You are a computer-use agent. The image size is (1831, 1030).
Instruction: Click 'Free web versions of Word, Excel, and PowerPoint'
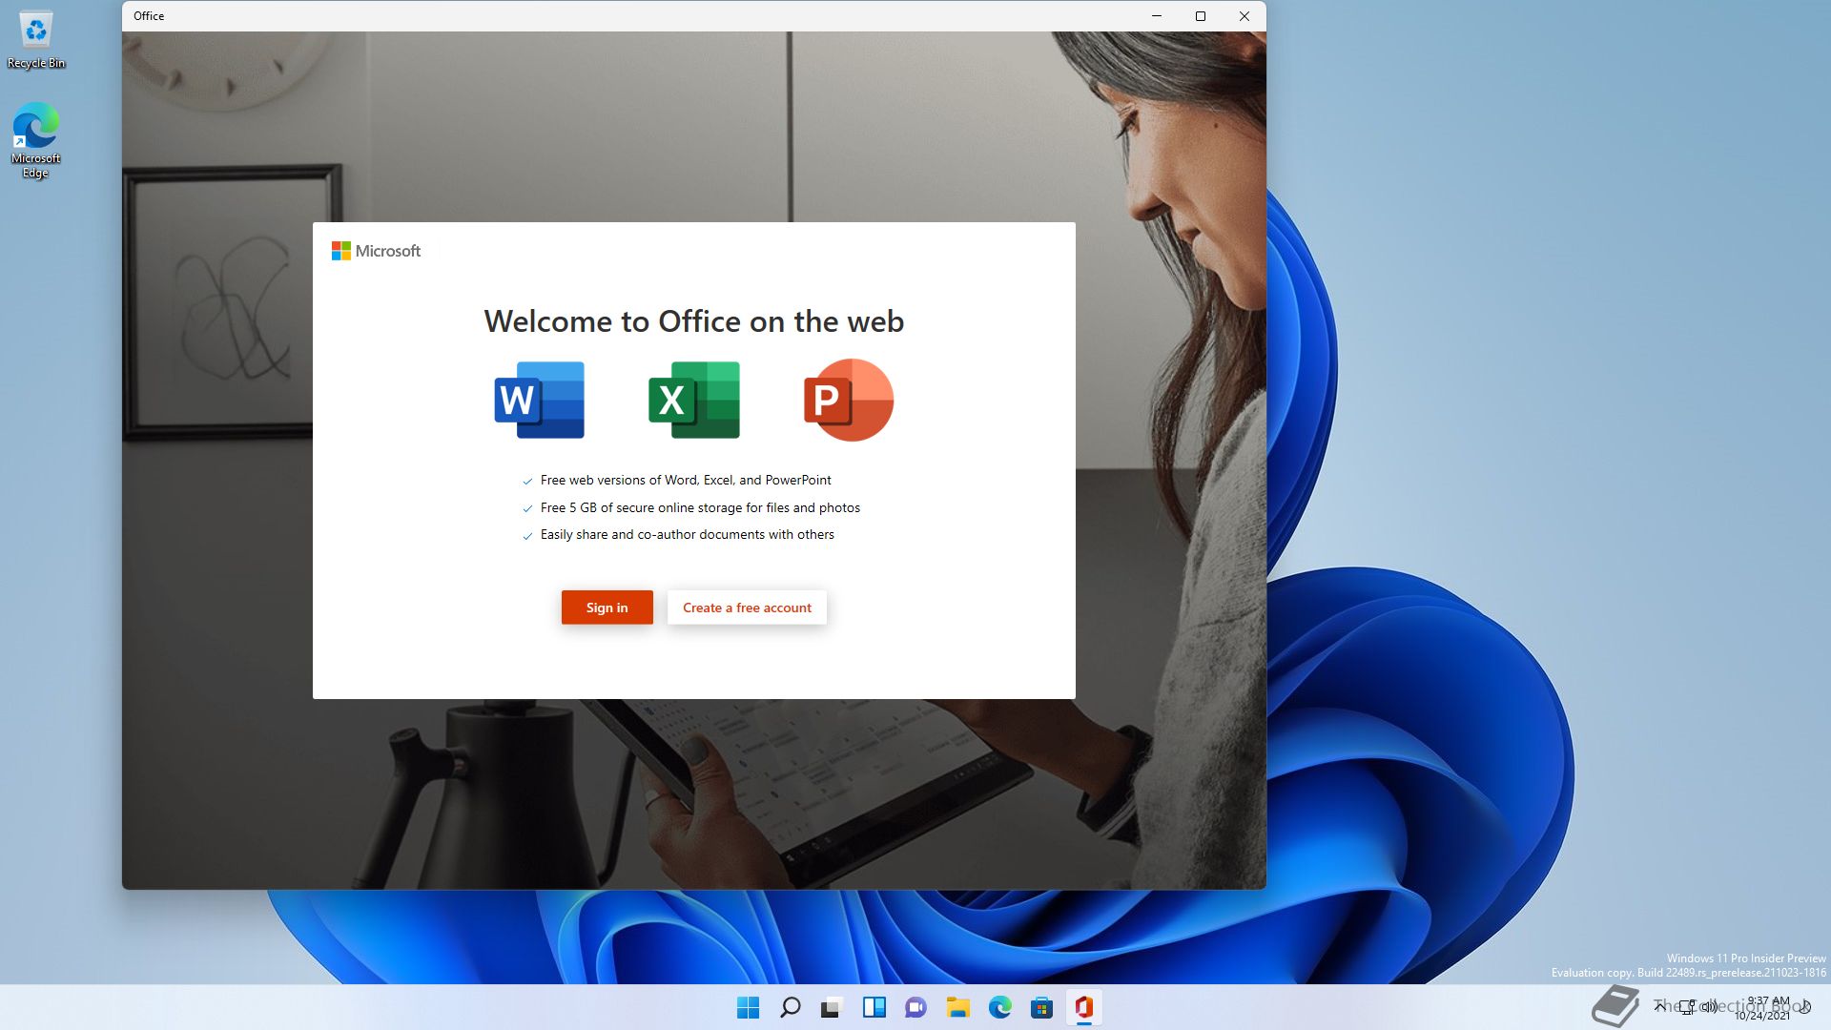coord(686,480)
